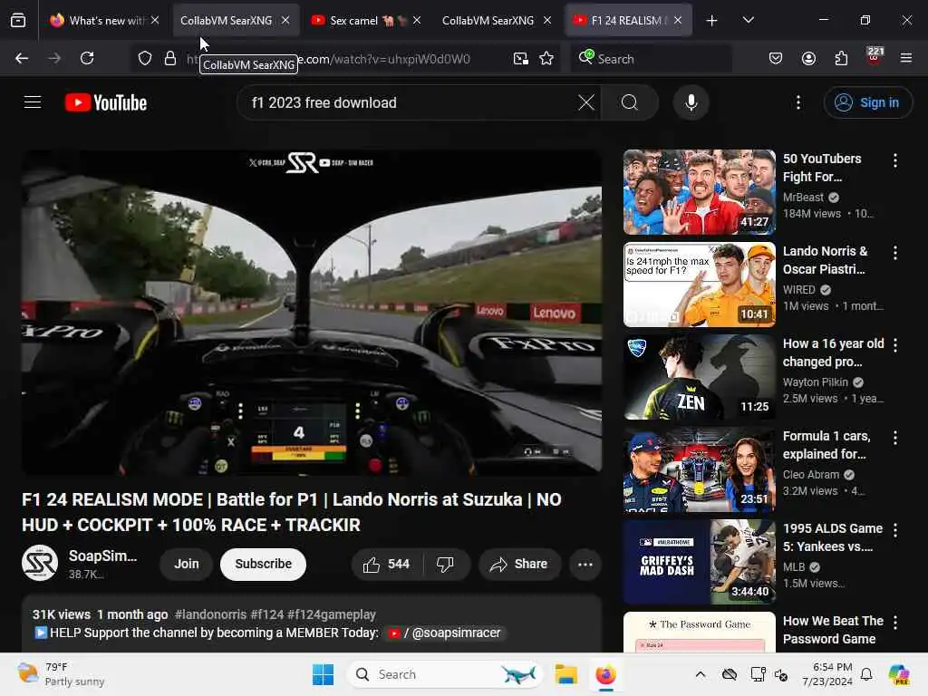Open YouTube guide hamburger menu
The image size is (928, 696).
coord(33,102)
